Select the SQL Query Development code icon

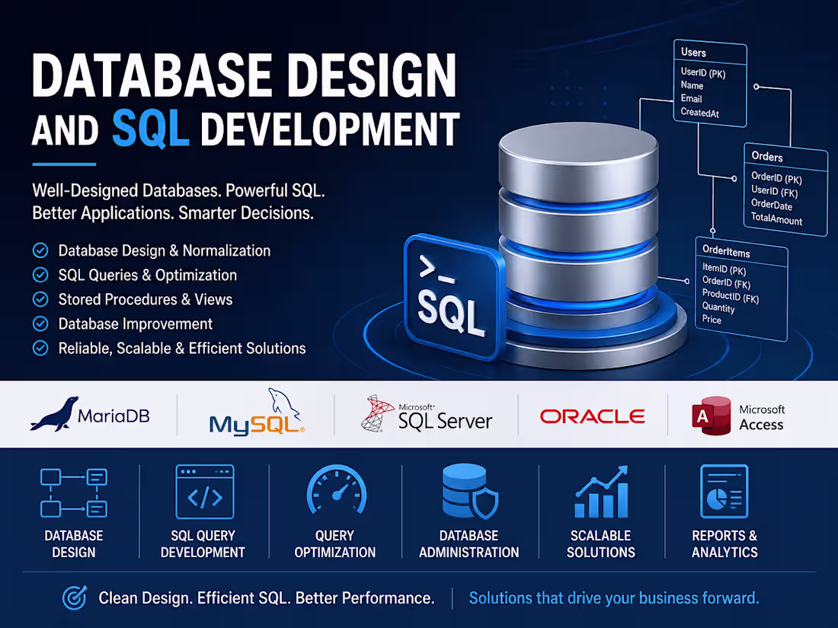[205, 491]
